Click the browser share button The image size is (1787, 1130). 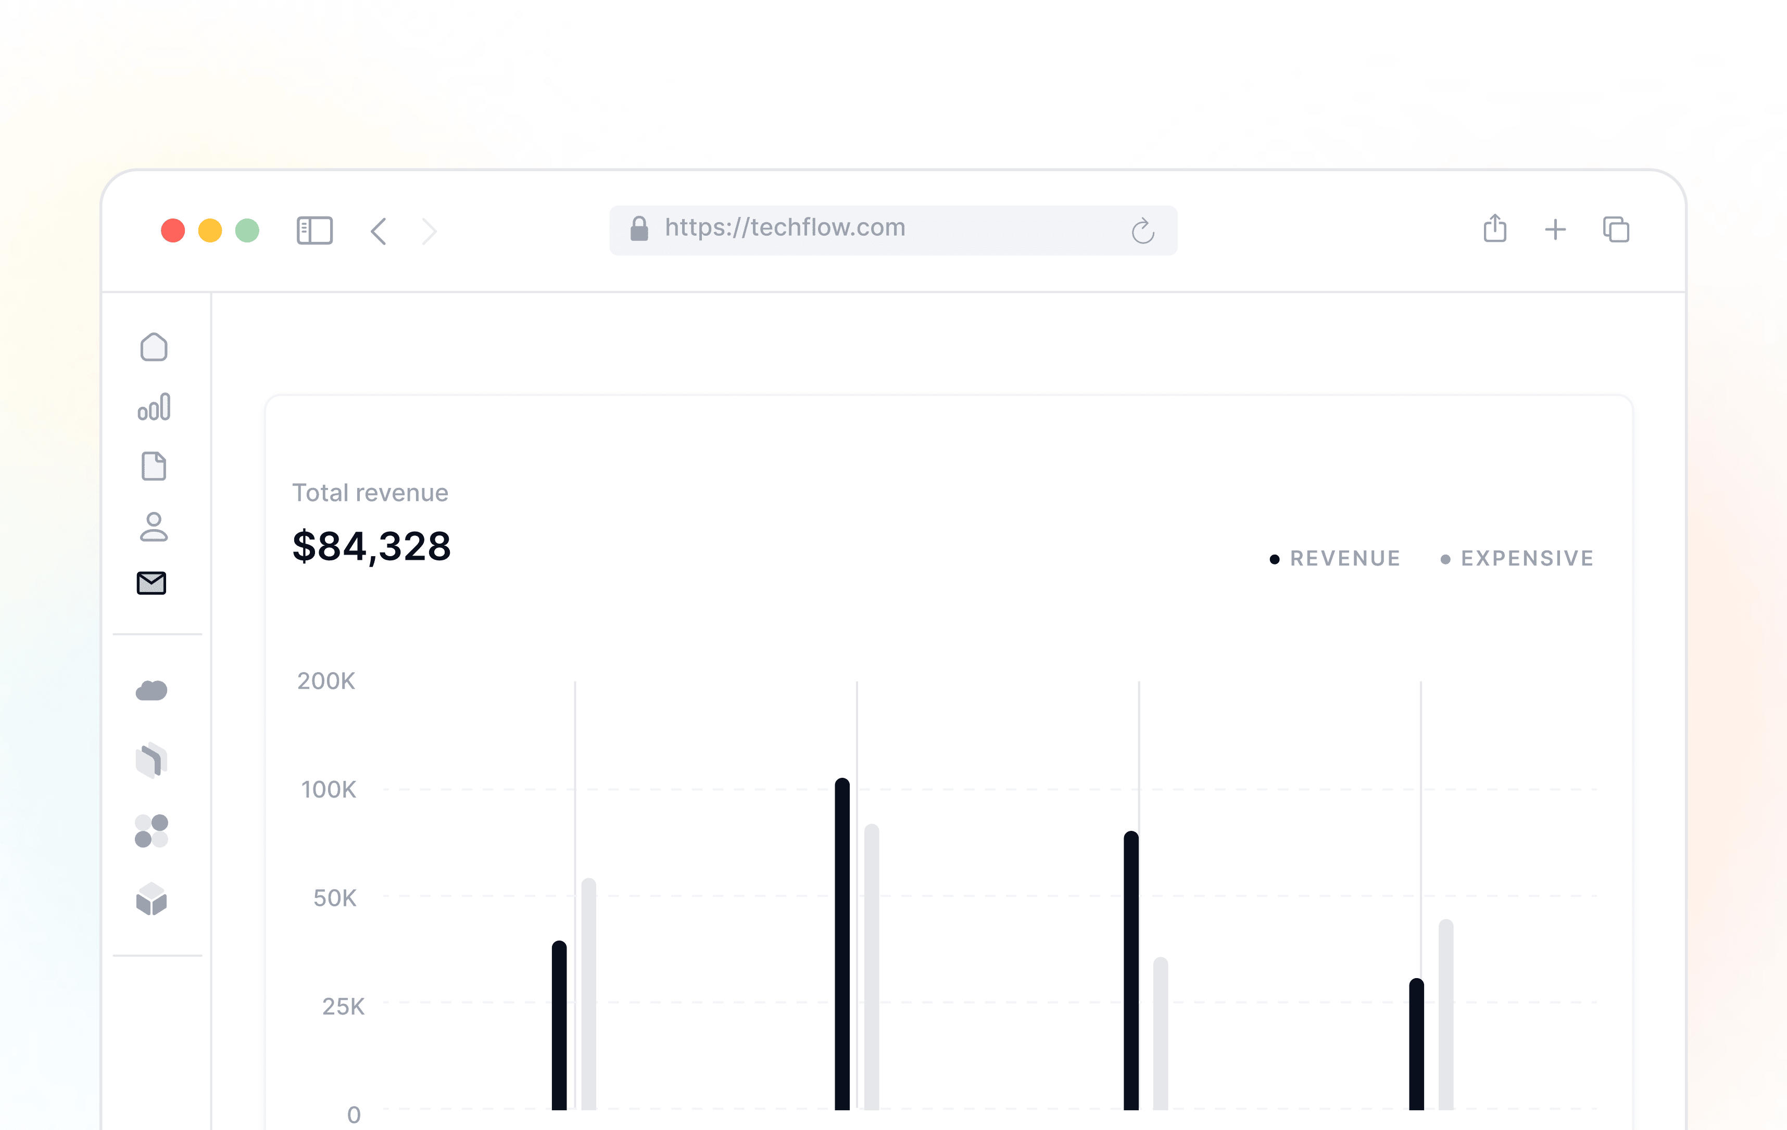(1494, 228)
